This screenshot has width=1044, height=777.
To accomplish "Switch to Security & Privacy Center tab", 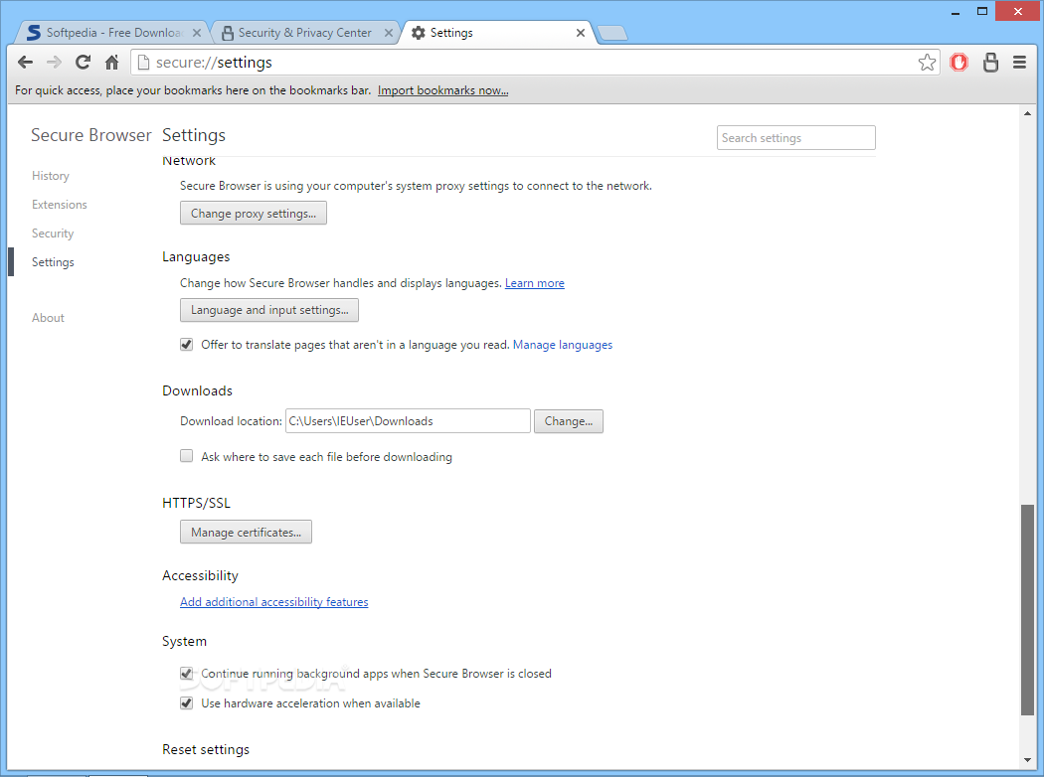I will pyautogui.click(x=304, y=33).
